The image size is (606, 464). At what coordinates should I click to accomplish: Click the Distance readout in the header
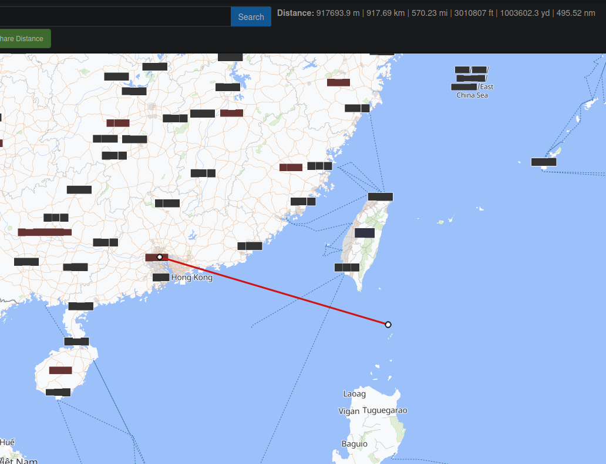[x=436, y=13]
